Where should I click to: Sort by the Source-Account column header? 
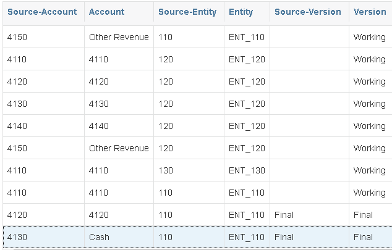(42, 12)
